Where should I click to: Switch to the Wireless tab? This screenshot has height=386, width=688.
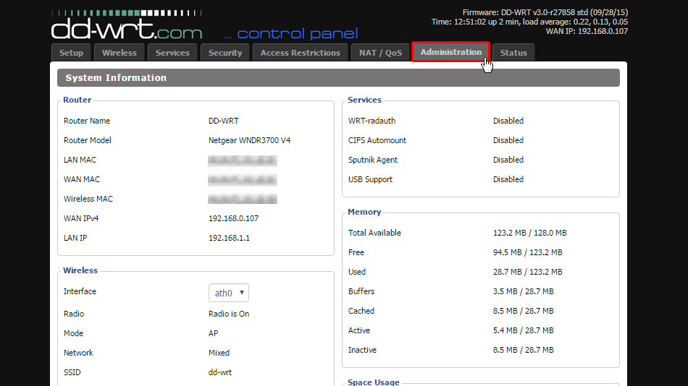[x=119, y=53]
